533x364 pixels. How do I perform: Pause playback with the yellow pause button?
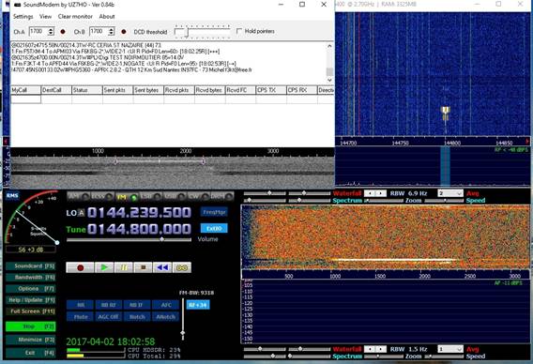[124, 267]
